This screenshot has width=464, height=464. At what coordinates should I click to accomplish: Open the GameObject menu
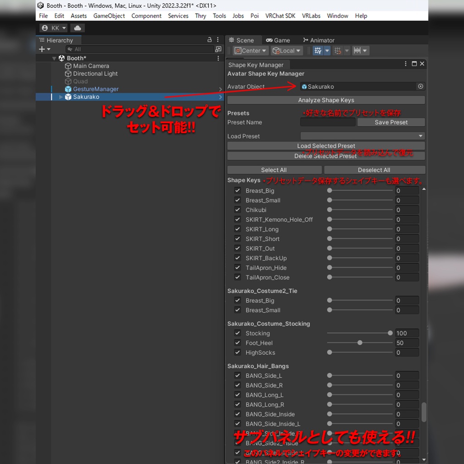tap(109, 16)
